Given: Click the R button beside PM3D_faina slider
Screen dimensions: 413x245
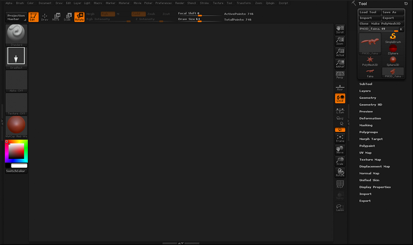Looking at the screenshot, I should click(401, 29).
